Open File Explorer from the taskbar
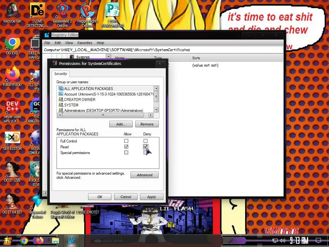Viewport: 329px width, 247px height. (x=55, y=241)
